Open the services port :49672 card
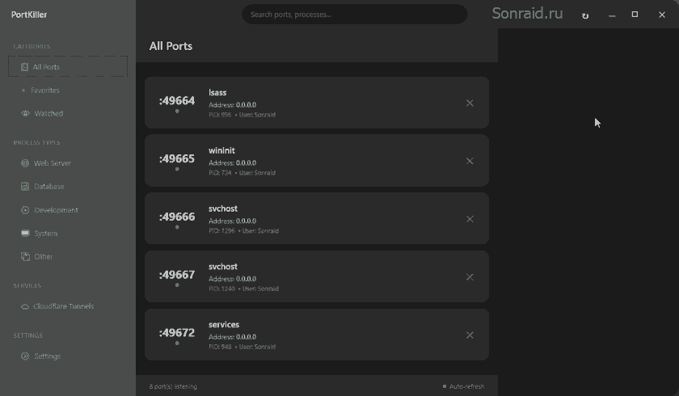The width and height of the screenshot is (679, 396). 317,335
